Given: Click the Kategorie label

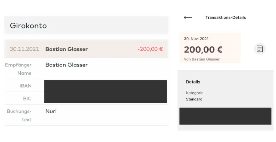Looking at the screenshot, I should (194, 93).
